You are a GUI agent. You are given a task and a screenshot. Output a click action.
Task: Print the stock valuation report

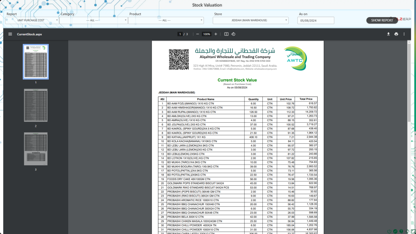coord(396,34)
